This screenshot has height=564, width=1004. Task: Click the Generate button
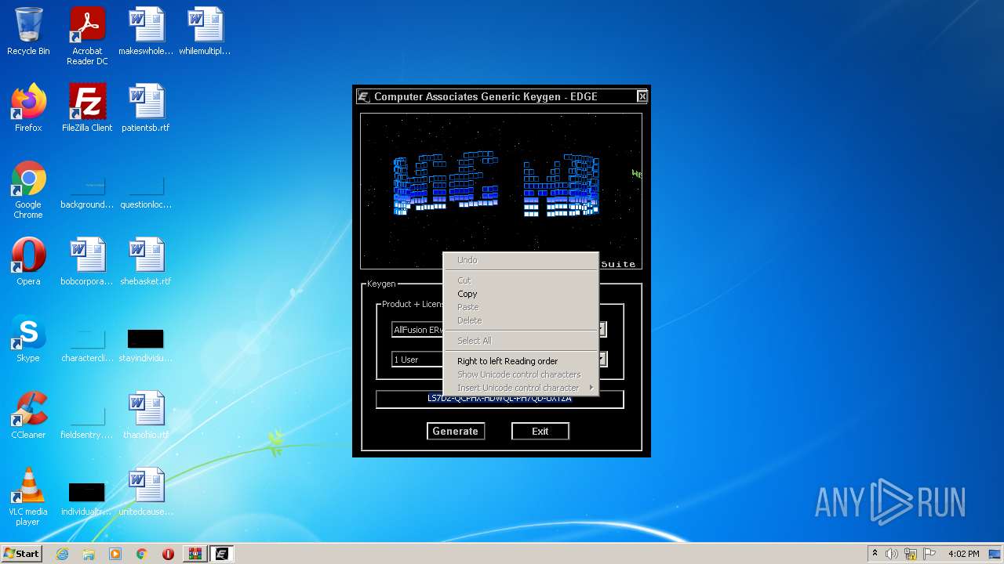click(456, 431)
